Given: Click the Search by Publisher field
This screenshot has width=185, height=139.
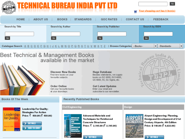Looking at the screenshot, I should pyautogui.click(x=112, y=34).
